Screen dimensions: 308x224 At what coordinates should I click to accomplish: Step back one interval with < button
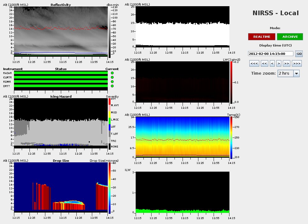pyautogui.click(x=272, y=64)
